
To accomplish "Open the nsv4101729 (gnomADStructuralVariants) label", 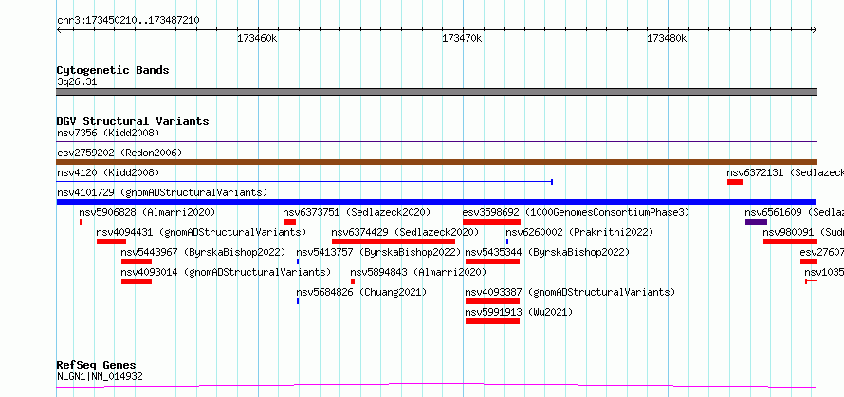I will (162, 192).
